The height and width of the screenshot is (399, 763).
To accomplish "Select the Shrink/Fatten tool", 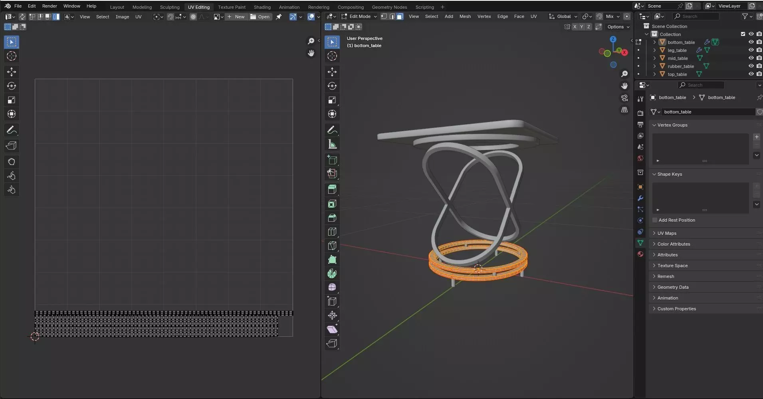I will coord(332,316).
